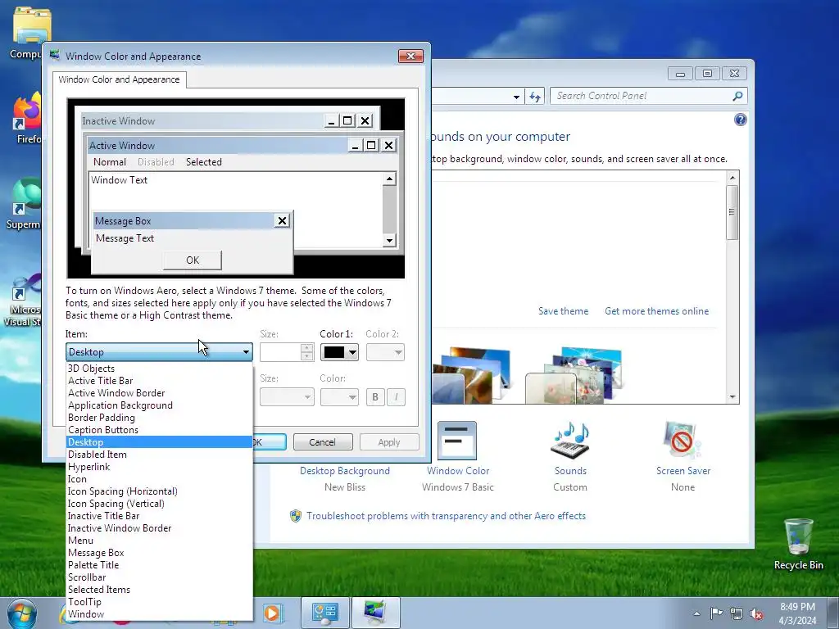Viewport: 839px width, 629px height.
Task: Select the flowers nature theme thumbnail
Action: [574, 374]
